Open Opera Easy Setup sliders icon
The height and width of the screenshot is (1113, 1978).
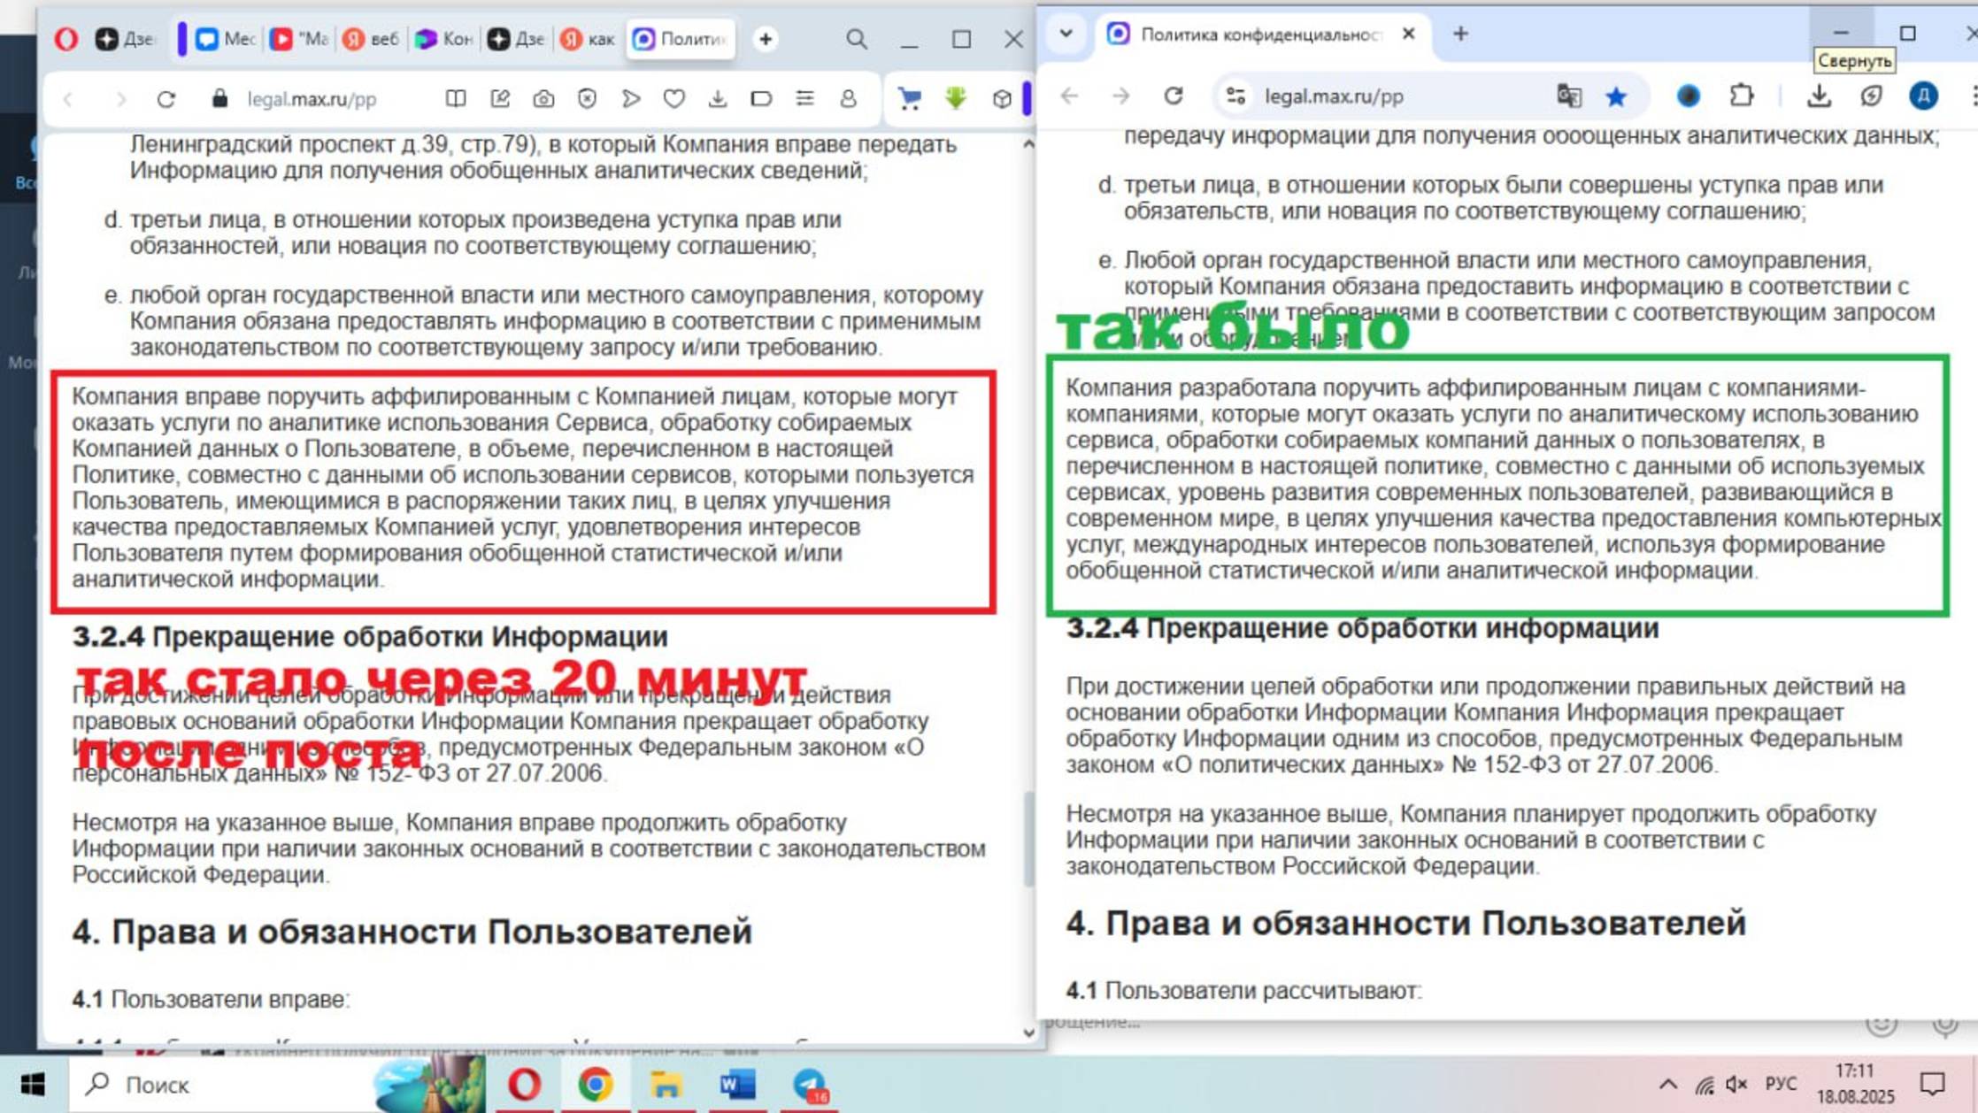804,99
